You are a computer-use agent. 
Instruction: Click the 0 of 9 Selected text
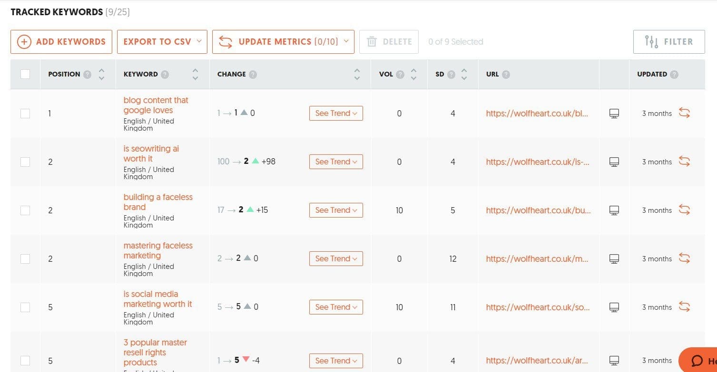click(x=456, y=42)
